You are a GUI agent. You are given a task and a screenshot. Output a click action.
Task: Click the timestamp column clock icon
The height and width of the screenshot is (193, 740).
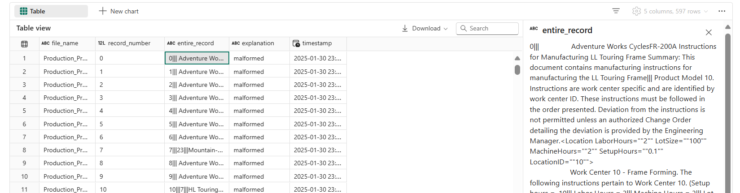tap(296, 43)
